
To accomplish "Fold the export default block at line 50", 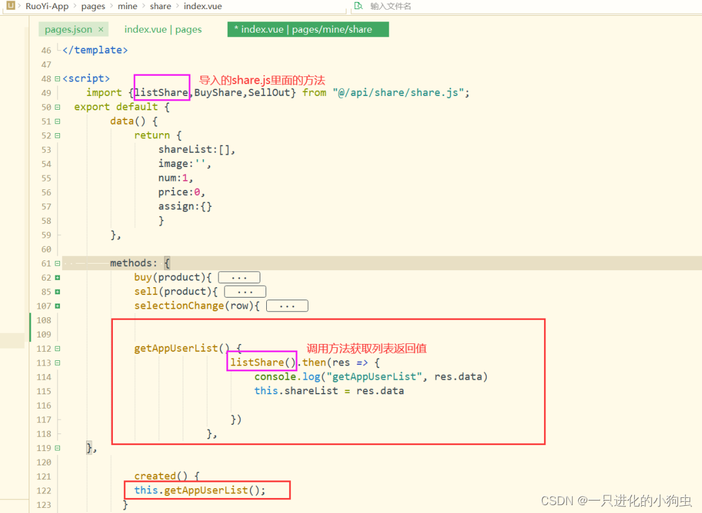I will [x=57, y=107].
